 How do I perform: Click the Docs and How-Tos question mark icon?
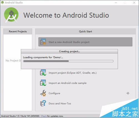(x=43, y=103)
